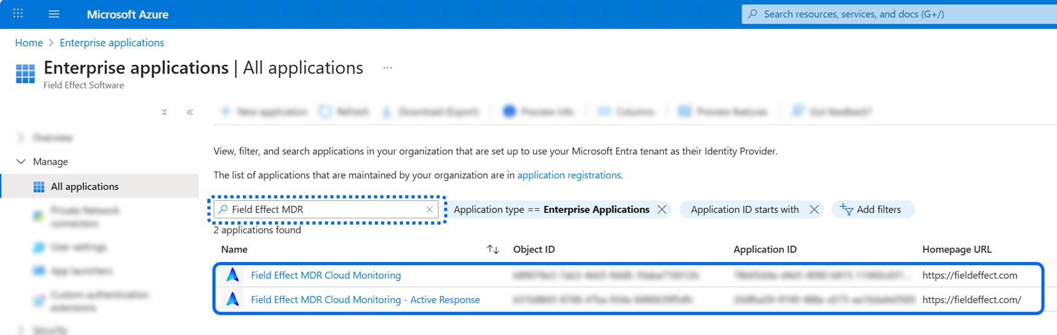Open Field Effect MDR Cloud Monitoring application
Image resolution: width=1057 pixels, height=335 pixels.
[326, 275]
